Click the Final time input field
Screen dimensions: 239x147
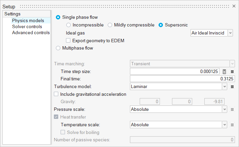tap(182, 79)
